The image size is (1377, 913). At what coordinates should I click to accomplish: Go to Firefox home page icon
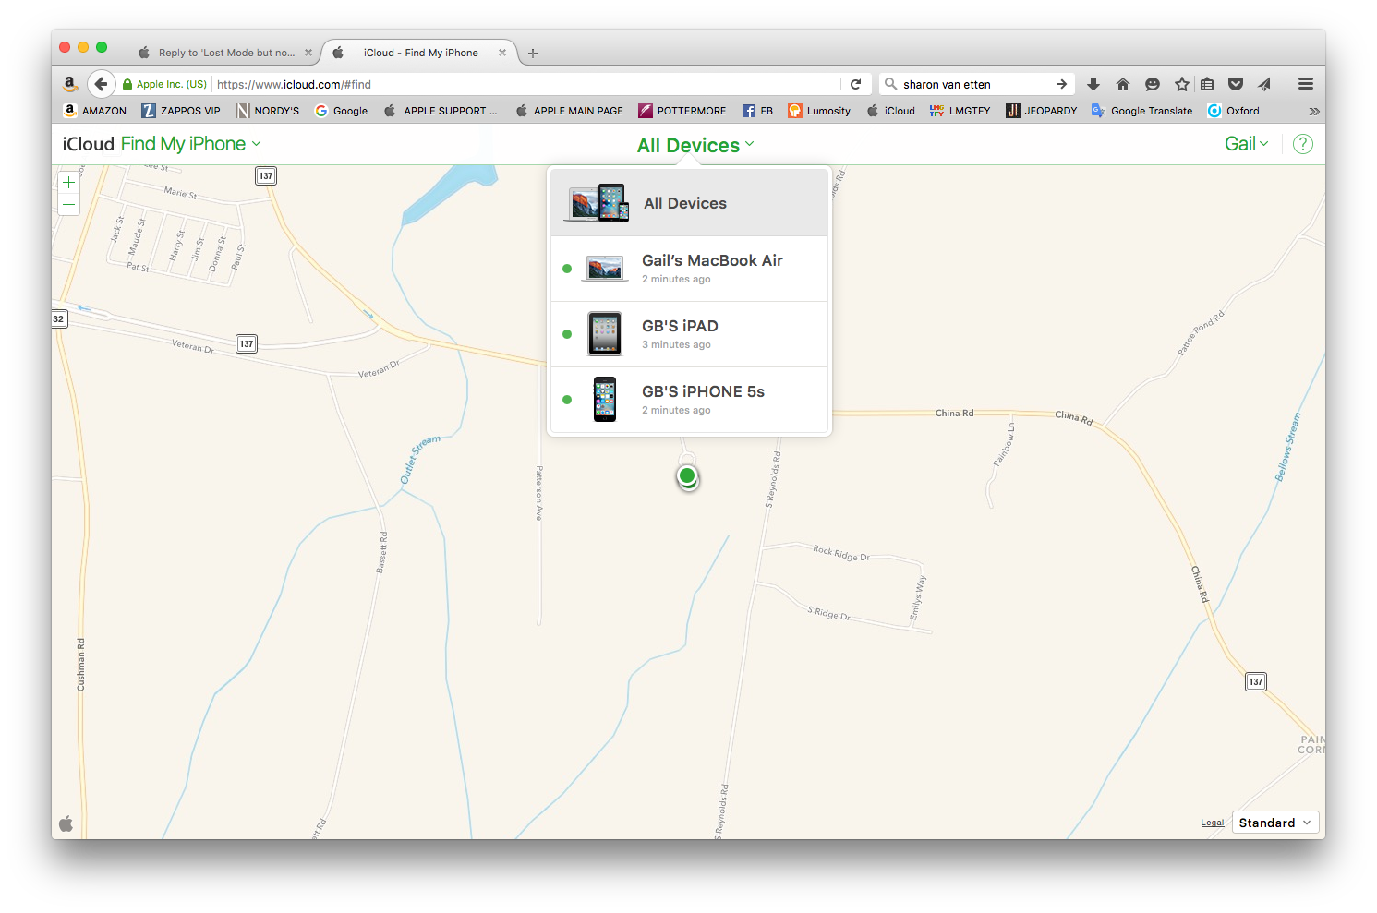pyautogui.click(x=1123, y=84)
